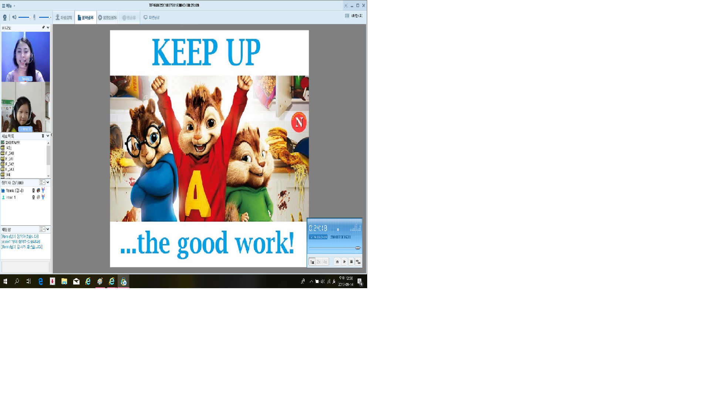Image resolution: width=710 pixels, height=399 pixels.
Task: Select F_042 in the materials list
Action: click(10, 164)
